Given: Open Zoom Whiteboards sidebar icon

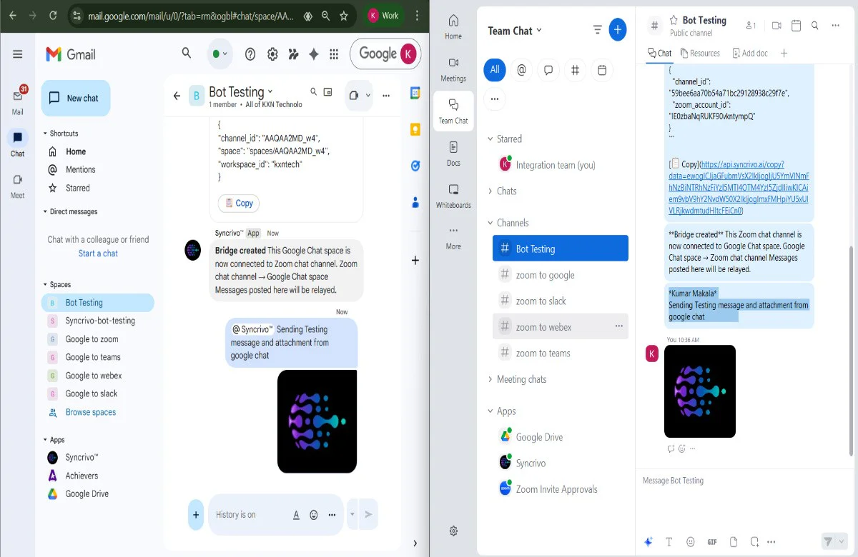Looking at the screenshot, I should [453, 195].
